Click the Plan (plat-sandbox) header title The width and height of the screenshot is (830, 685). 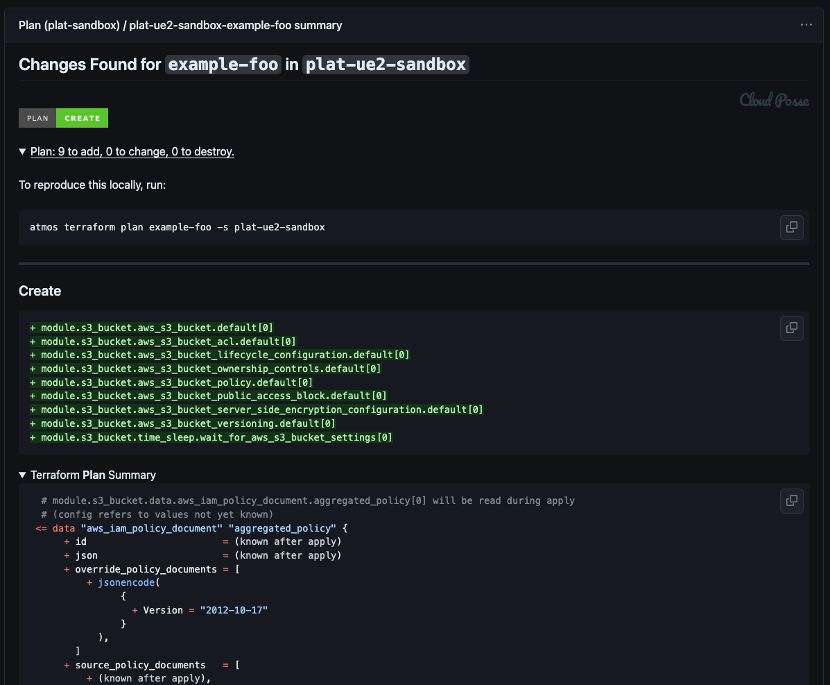180,25
